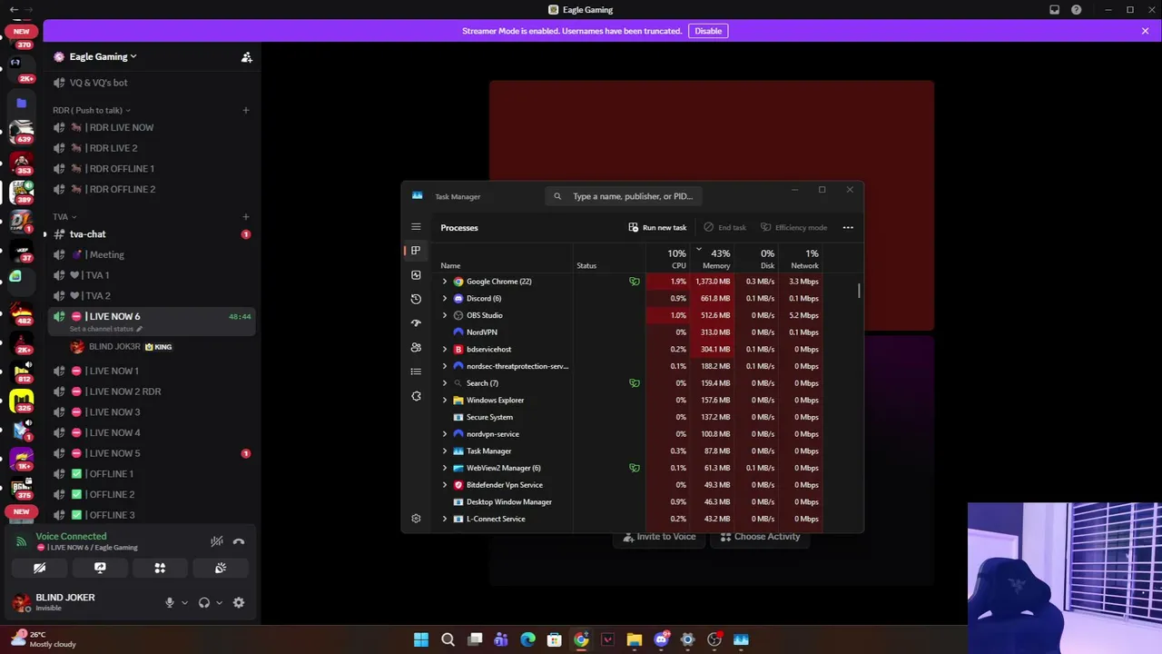The image size is (1162, 654).
Task: Open the Windows Start menu
Action: [x=421, y=639]
